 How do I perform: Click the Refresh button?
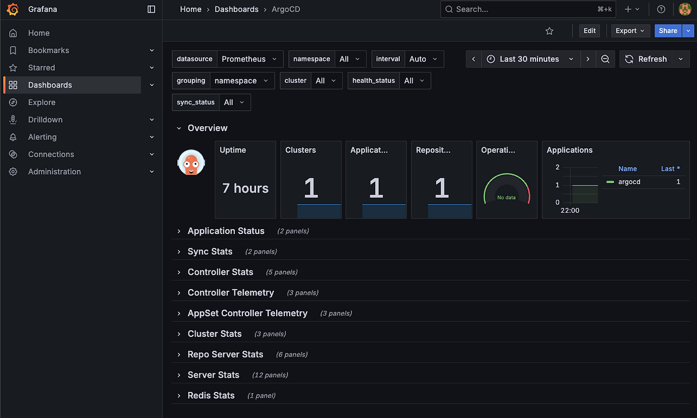tap(646, 59)
